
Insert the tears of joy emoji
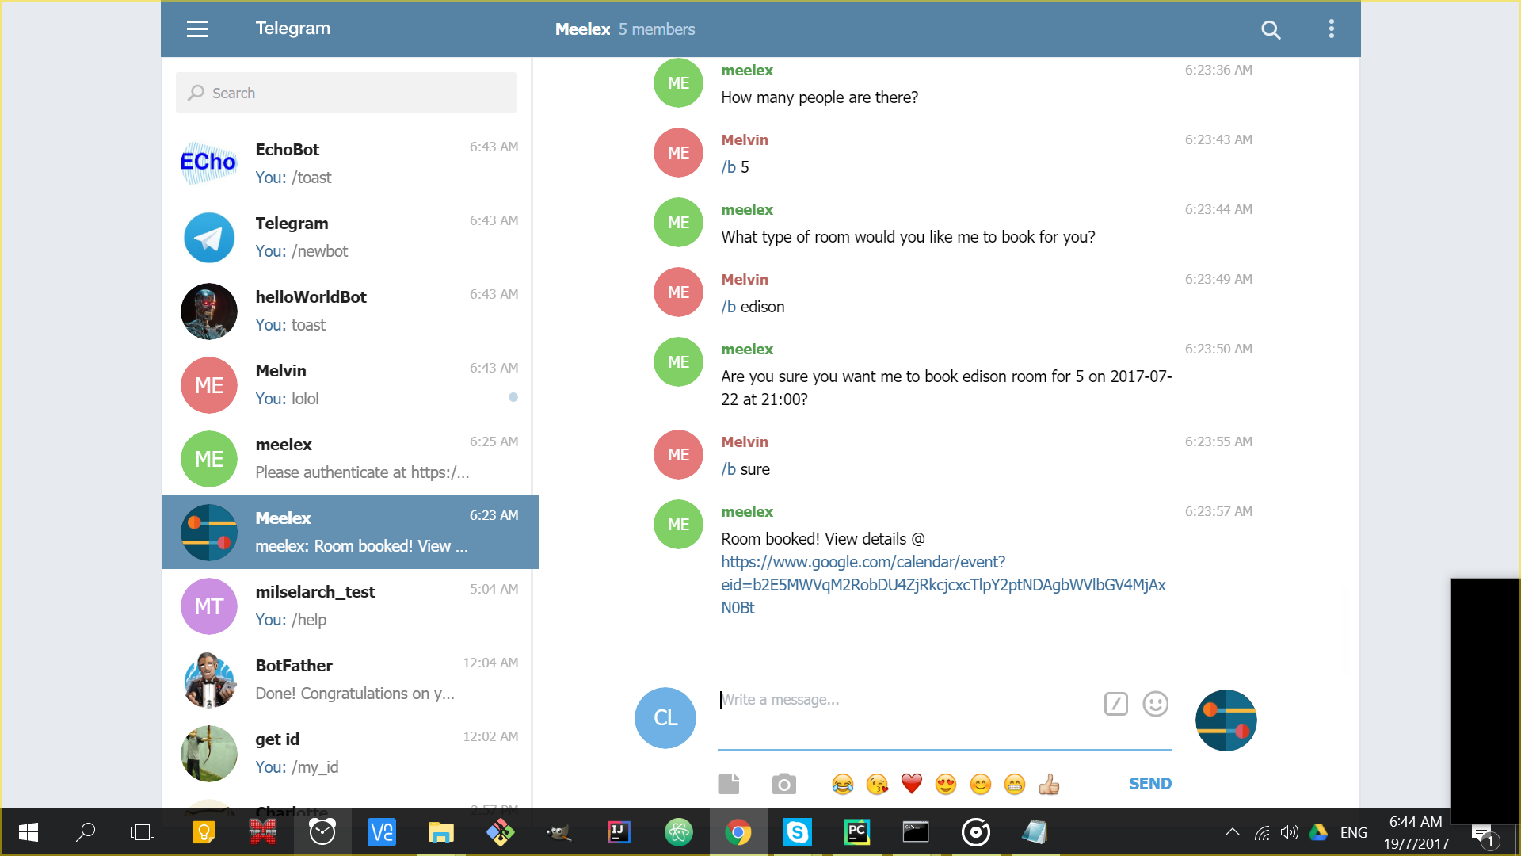coord(843,784)
